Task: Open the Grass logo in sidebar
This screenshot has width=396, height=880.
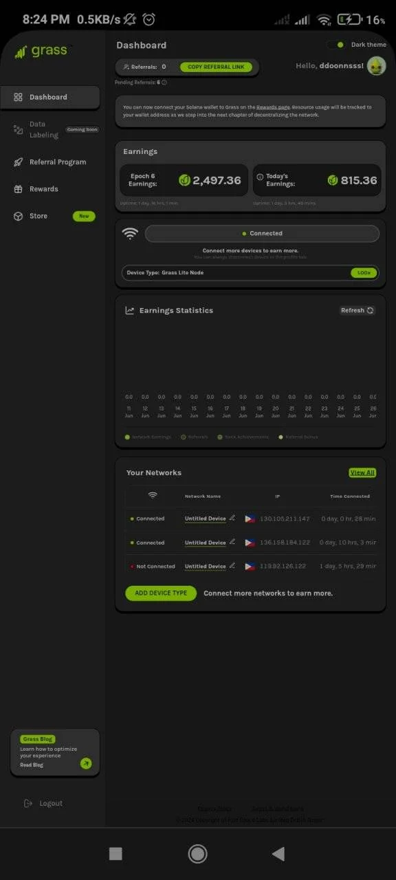Action: point(41,51)
